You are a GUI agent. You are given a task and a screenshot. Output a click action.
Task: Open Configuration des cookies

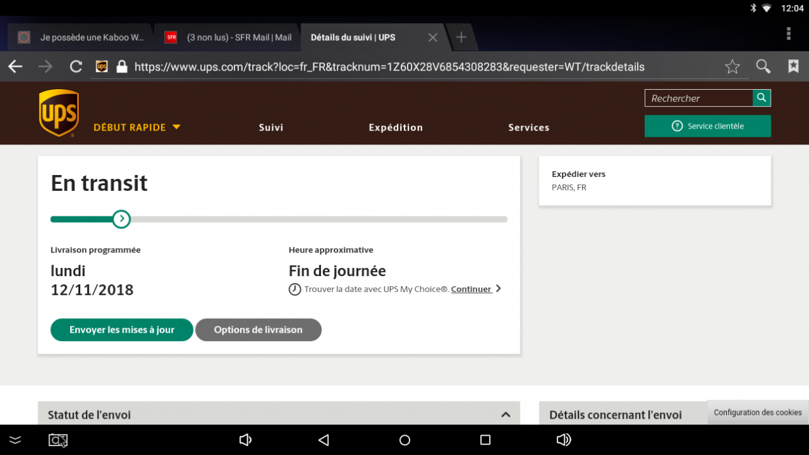(x=758, y=412)
